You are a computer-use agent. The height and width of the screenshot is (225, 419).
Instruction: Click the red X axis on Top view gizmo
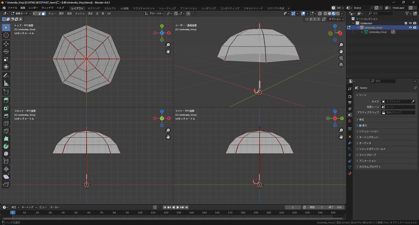click(168, 33)
